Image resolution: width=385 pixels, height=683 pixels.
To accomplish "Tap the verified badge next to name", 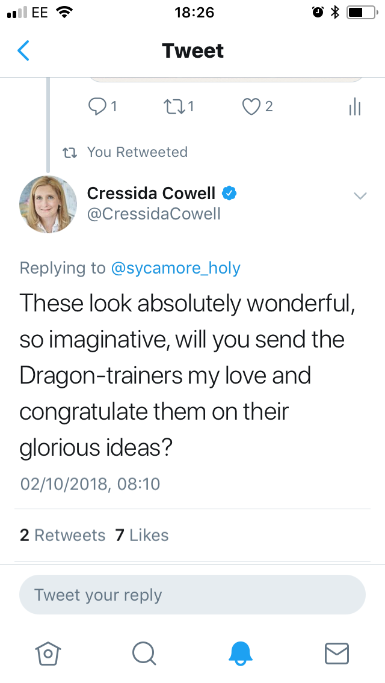I will 229,193.
